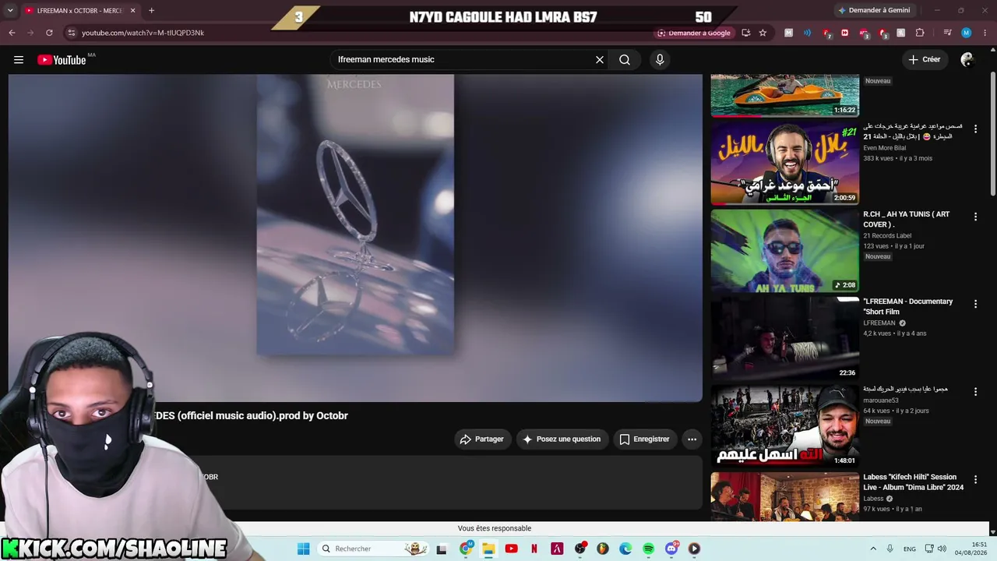
Task: View site information icon in address bar
Action: [x=71, y=33]
